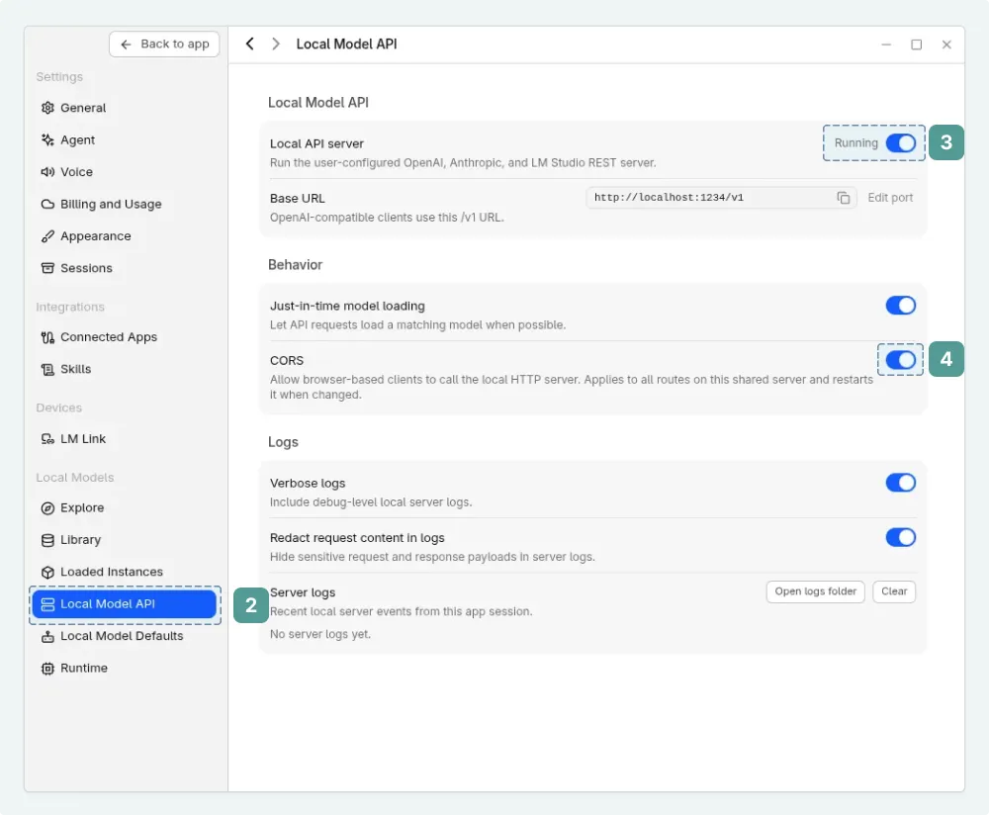Disable Verbose logs switch
This screenshot has height=815, width=989.
tap(901, 483)
